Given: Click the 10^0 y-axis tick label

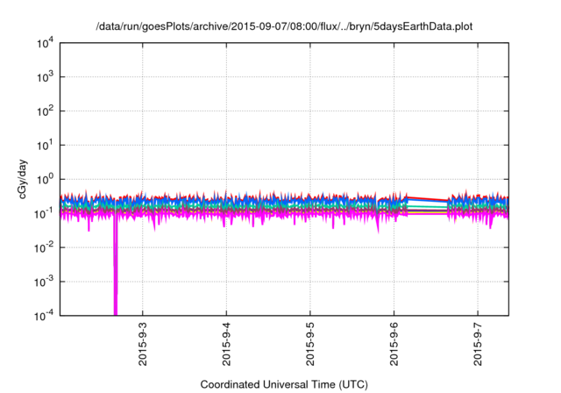Looking at the screenshot, I should coord(45,179).
